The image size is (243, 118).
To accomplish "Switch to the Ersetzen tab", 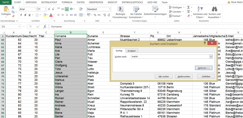I will [x=132, y=51].
